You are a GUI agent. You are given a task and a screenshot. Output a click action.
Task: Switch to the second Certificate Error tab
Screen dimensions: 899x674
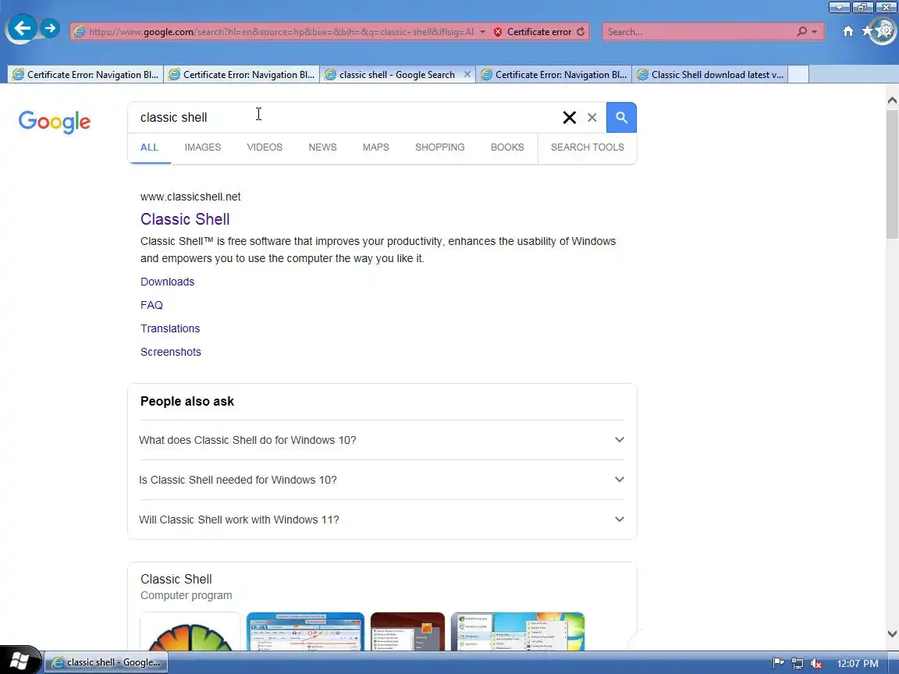coord(241,75)
